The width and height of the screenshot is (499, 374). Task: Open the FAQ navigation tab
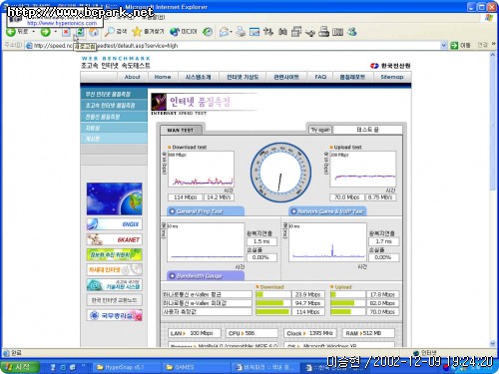tap(320, 77)
